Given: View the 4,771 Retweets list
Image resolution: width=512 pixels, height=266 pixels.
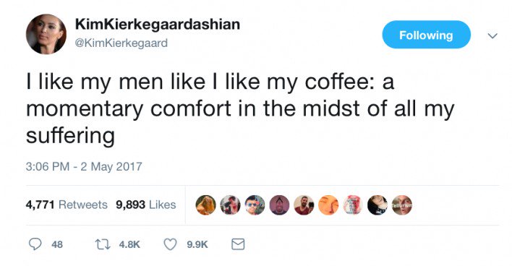Looking at the screenshot, I should pyautogui.click(x=67, y=205).
